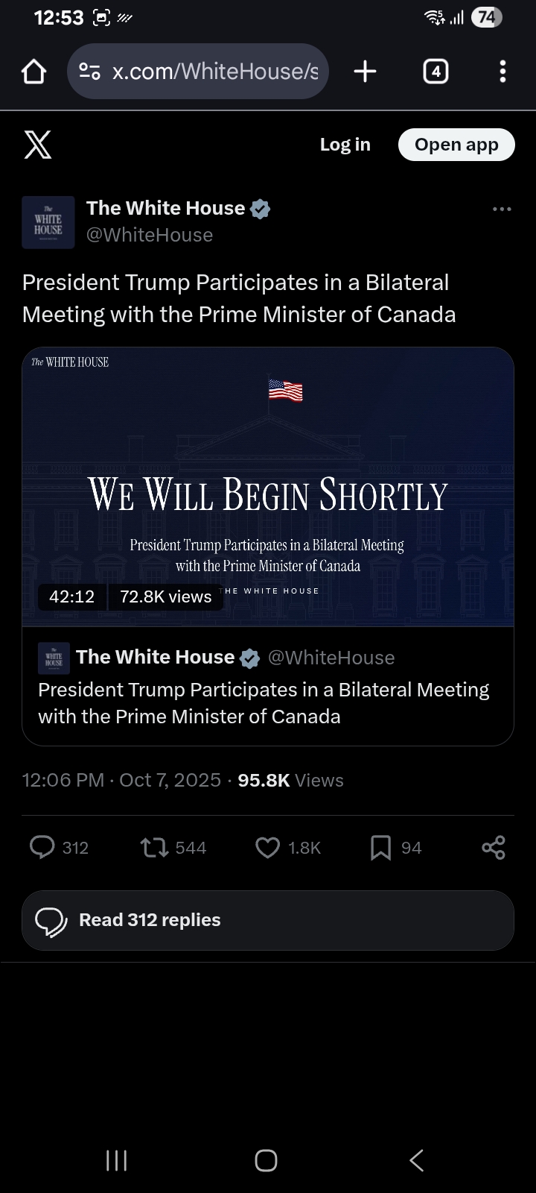Open a new browser tab
The height and width of the screenshot is (1193, 536).
[365, 72]
